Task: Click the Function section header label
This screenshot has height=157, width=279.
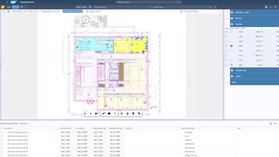Action: [239, 24]
